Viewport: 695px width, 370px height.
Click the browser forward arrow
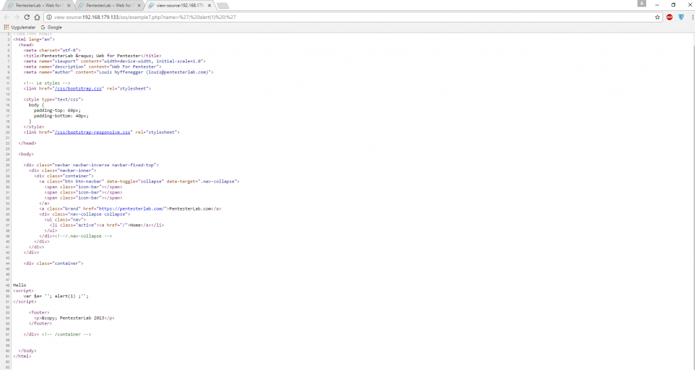pos(17,17)
